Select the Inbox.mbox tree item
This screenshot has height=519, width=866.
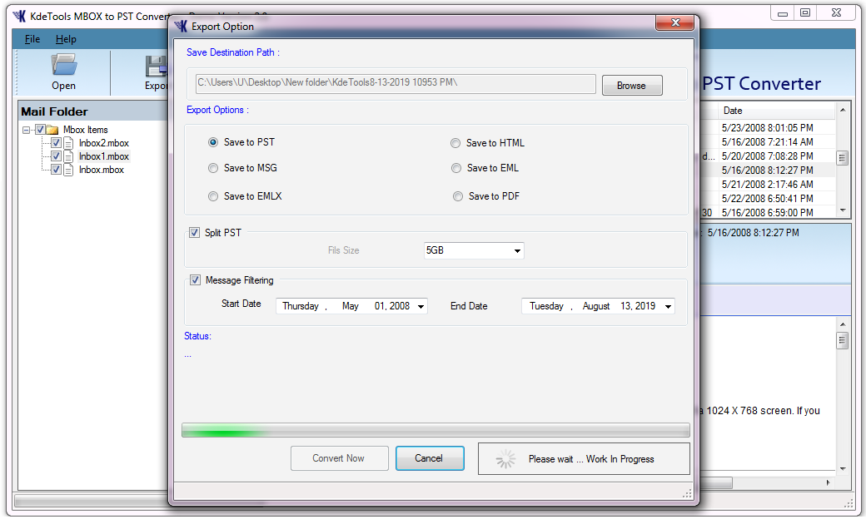click(x=102, y=170)
